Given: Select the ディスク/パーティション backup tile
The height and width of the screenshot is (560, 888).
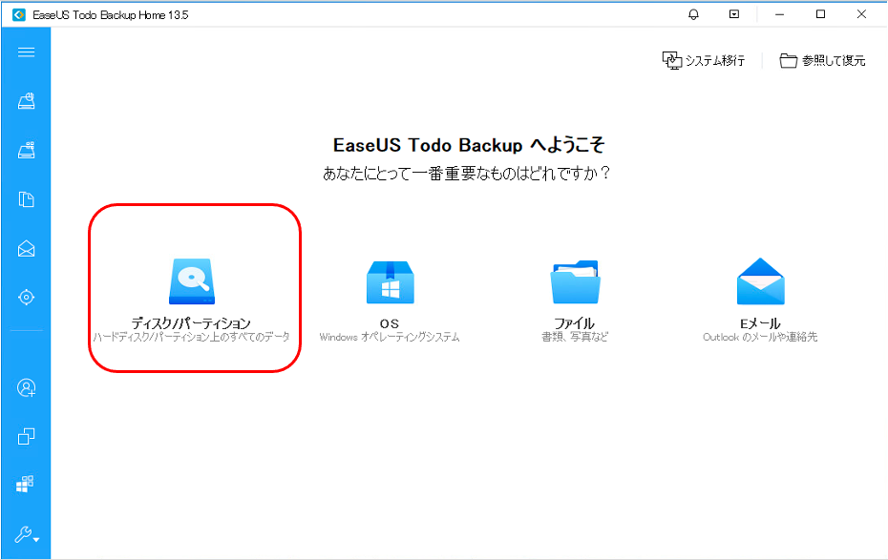Looking at the screenshot, I should 192,300.
